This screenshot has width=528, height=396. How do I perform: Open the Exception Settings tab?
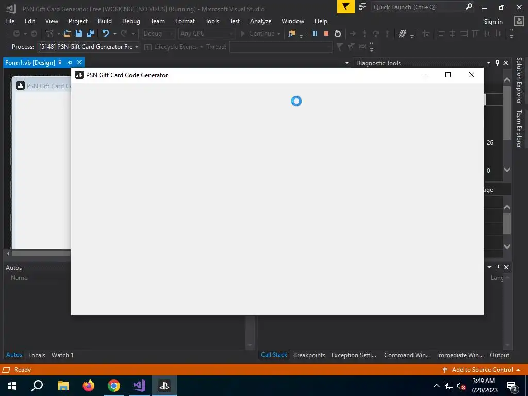point(354,355)
